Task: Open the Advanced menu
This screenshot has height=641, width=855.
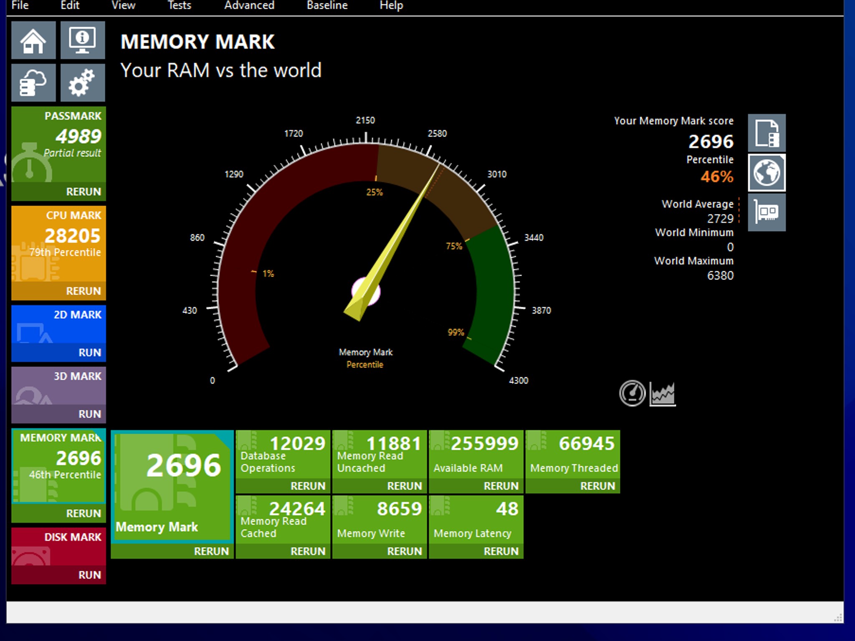Action: point(249,5)
